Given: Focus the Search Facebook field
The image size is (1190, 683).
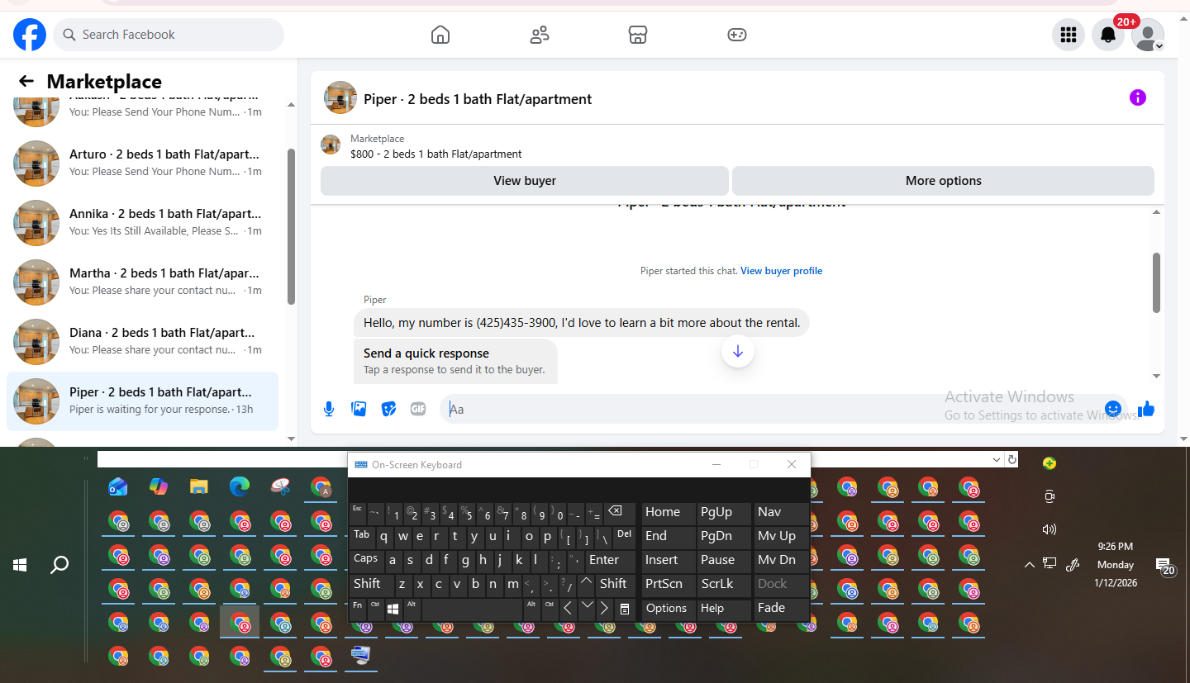Looking at the screenshot, I should (x=169, y=35).
